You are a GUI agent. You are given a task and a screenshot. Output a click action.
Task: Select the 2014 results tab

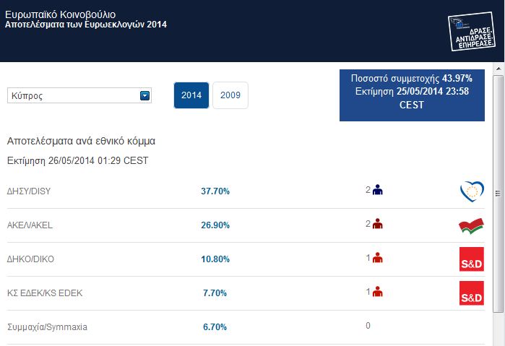[x=191, y=95]
